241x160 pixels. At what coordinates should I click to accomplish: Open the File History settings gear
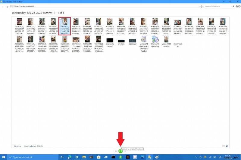[x=239, y=6]
